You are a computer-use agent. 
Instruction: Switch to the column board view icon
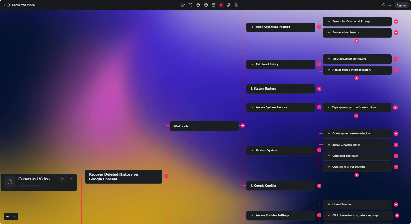(191, 5)
